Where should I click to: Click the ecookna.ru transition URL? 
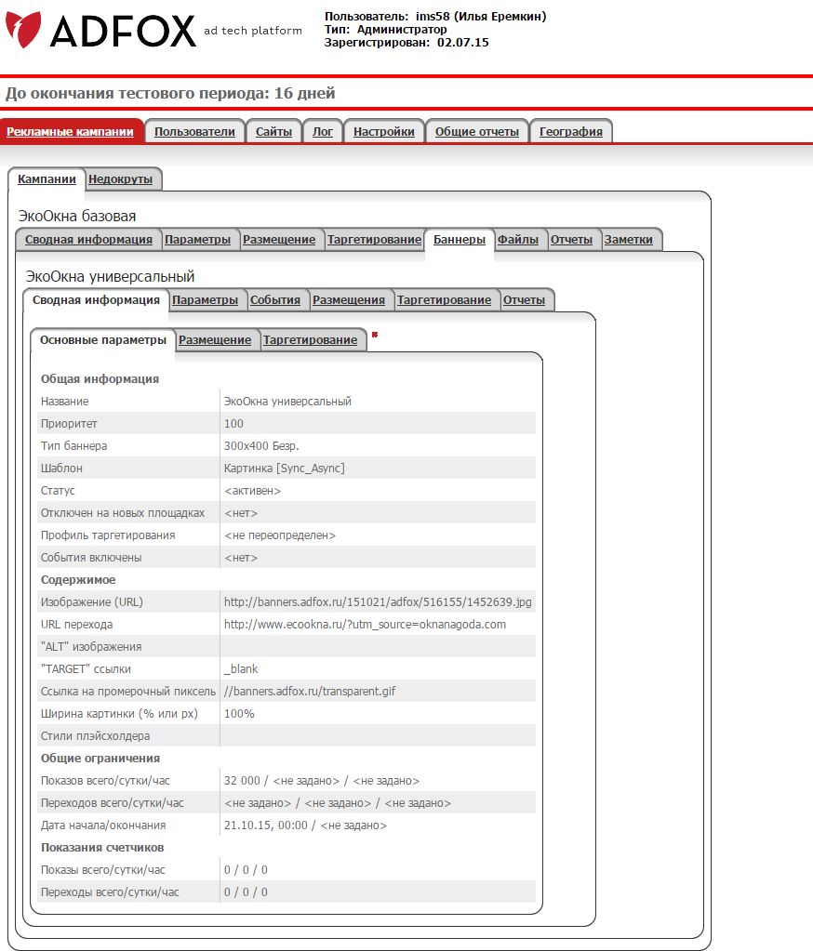[x=365, y=625]
